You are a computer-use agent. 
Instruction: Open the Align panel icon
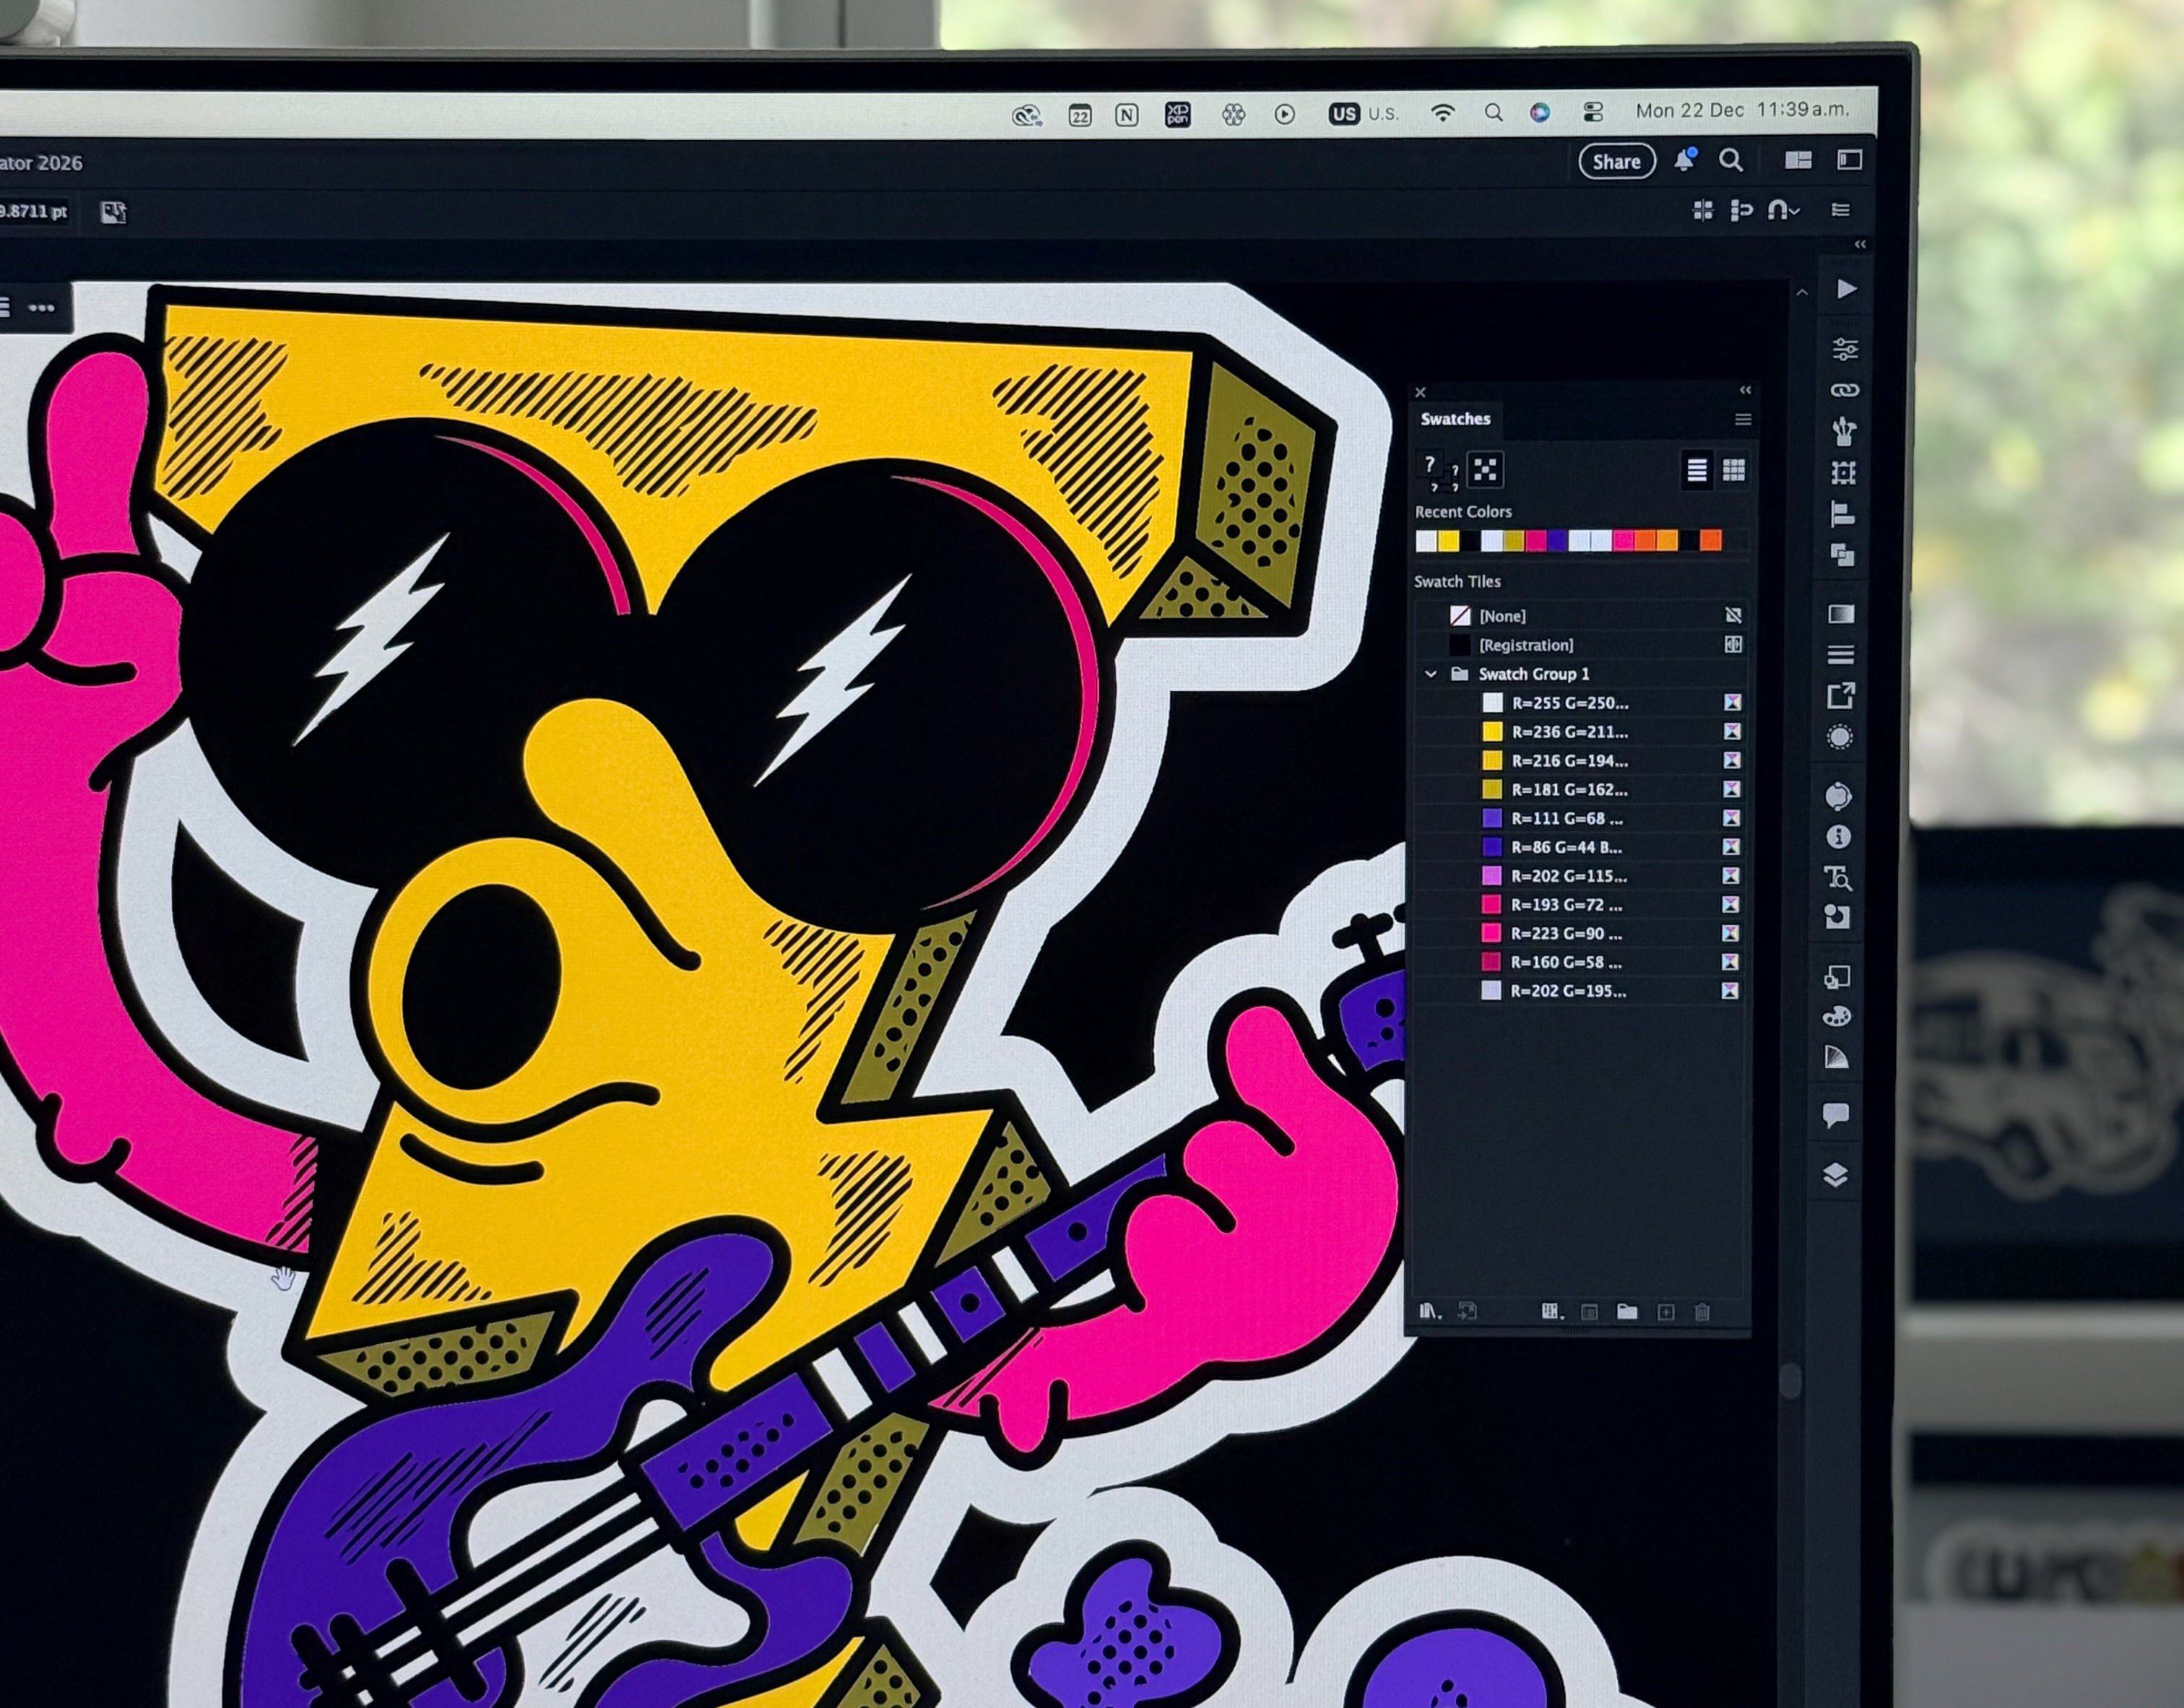pos(1842,514)
